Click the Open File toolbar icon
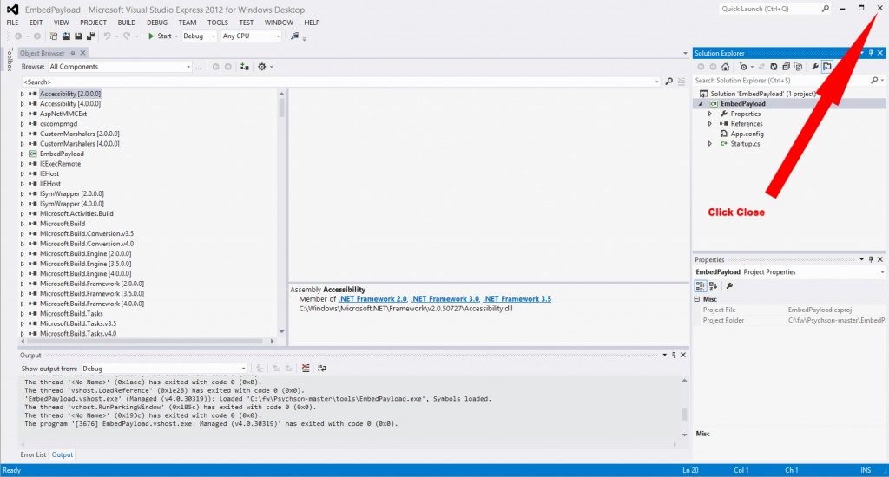Image resolution: width=889 pixels, height=477 pixels. [x=66, y=36]
